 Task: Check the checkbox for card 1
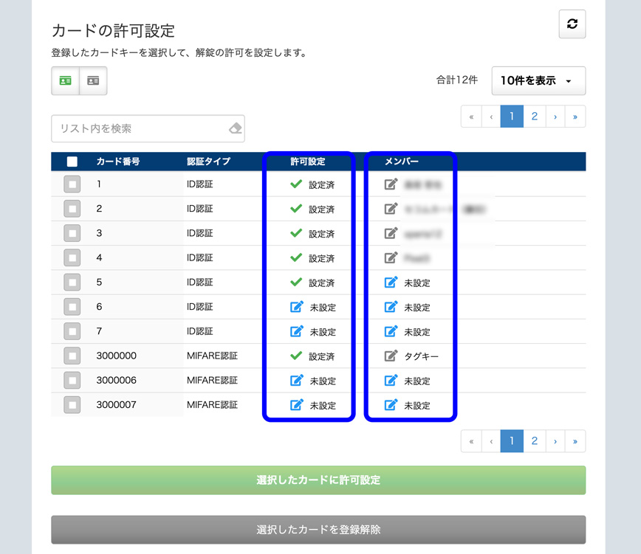(x=72, y=184)
